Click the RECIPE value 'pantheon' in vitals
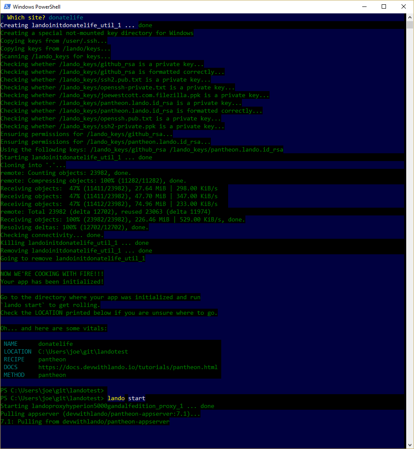The width and height of the screenshot is (414, 449). (x=52, y=359)
